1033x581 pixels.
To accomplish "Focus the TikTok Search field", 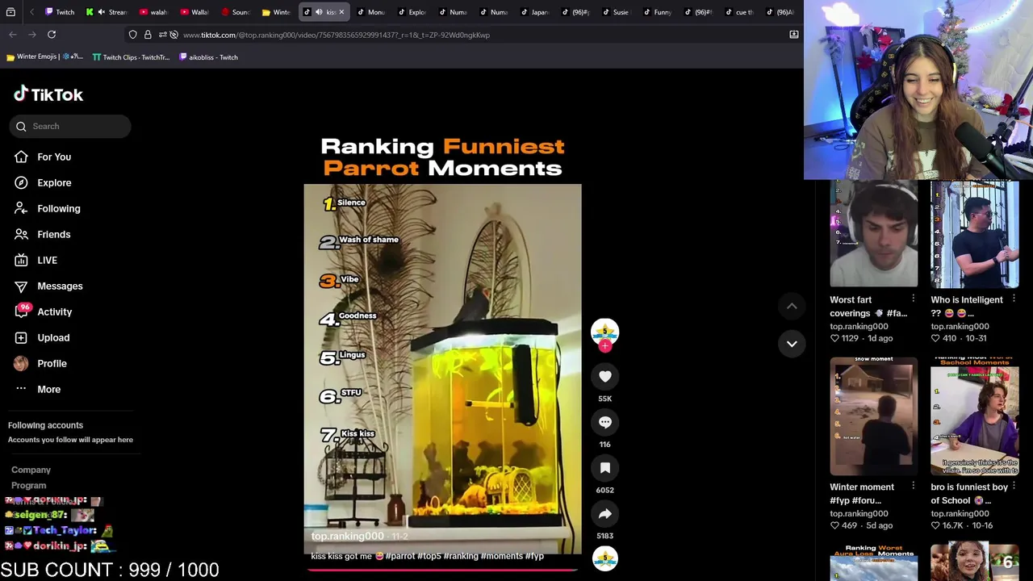I will coord(70,126).
